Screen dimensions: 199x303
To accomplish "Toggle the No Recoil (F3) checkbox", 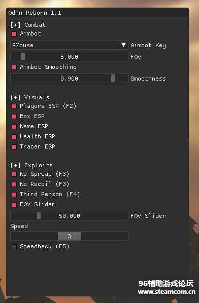I will click(14, 184).
